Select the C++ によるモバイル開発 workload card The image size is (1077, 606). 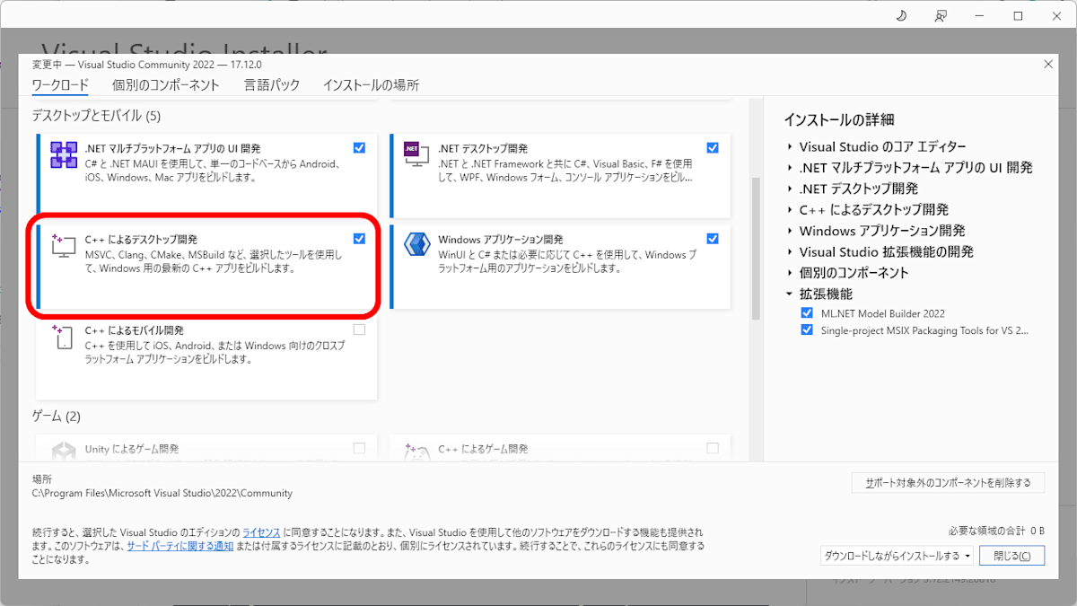(x=206, y=356)
